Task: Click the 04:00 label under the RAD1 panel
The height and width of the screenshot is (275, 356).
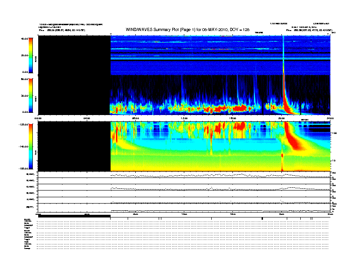Action: 87,118
